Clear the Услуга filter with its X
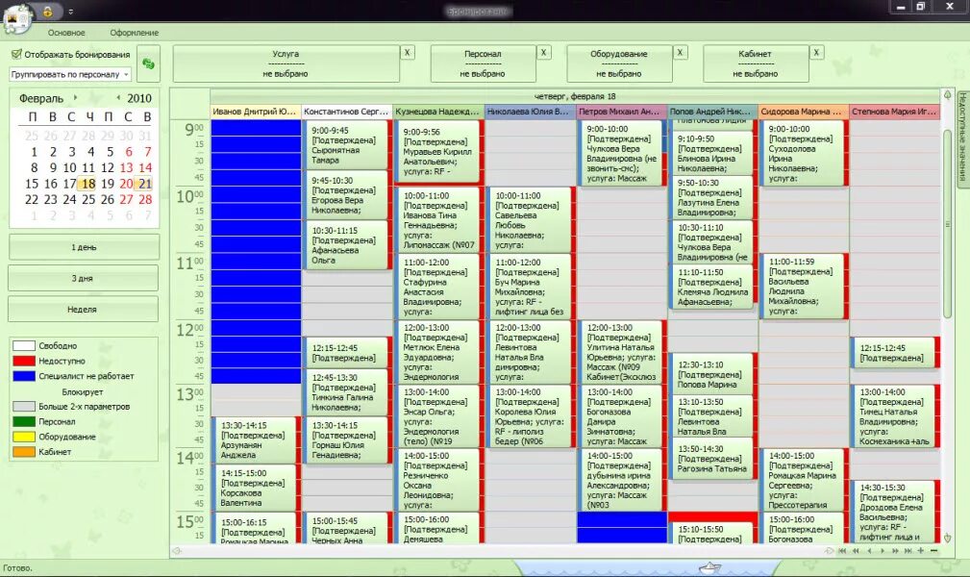The width and height of the screenshot is (970, 577). 407,53
